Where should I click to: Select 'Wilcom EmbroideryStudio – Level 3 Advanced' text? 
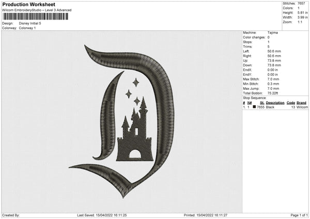coord(37,10)
